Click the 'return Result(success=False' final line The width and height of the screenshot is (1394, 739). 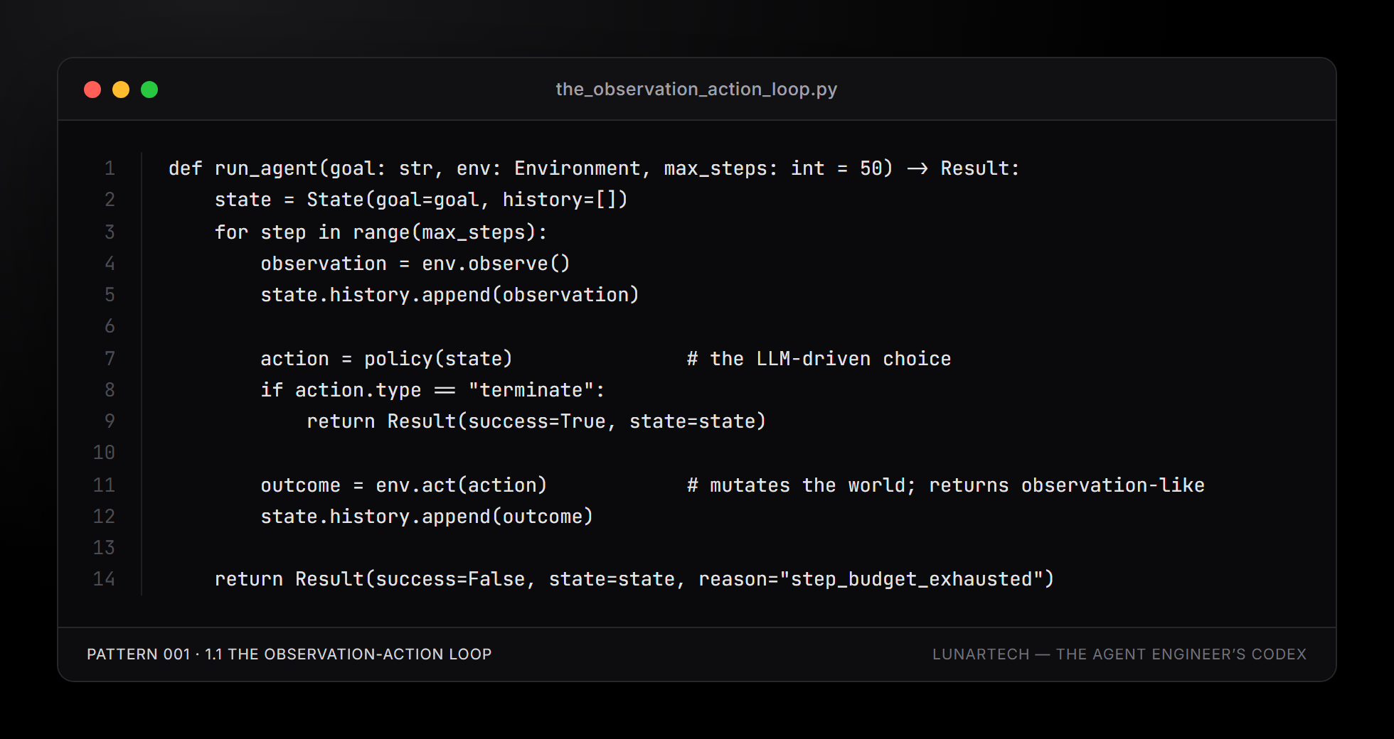point(634,579)
